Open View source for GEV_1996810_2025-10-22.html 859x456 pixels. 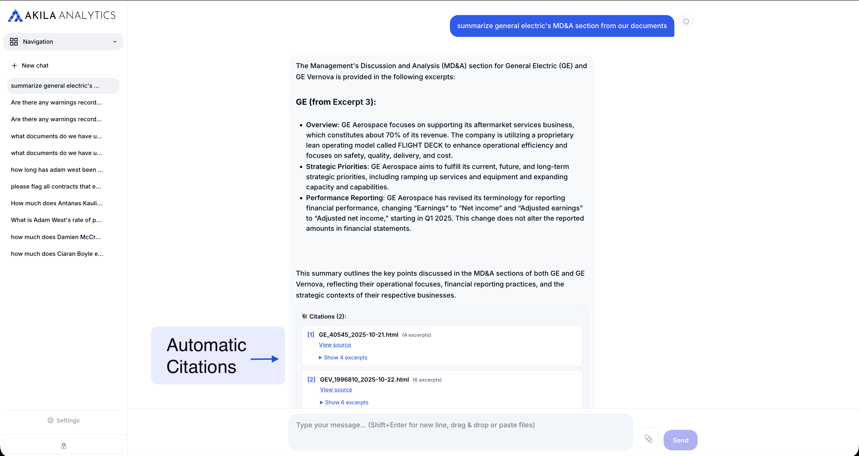click(336, 389)
